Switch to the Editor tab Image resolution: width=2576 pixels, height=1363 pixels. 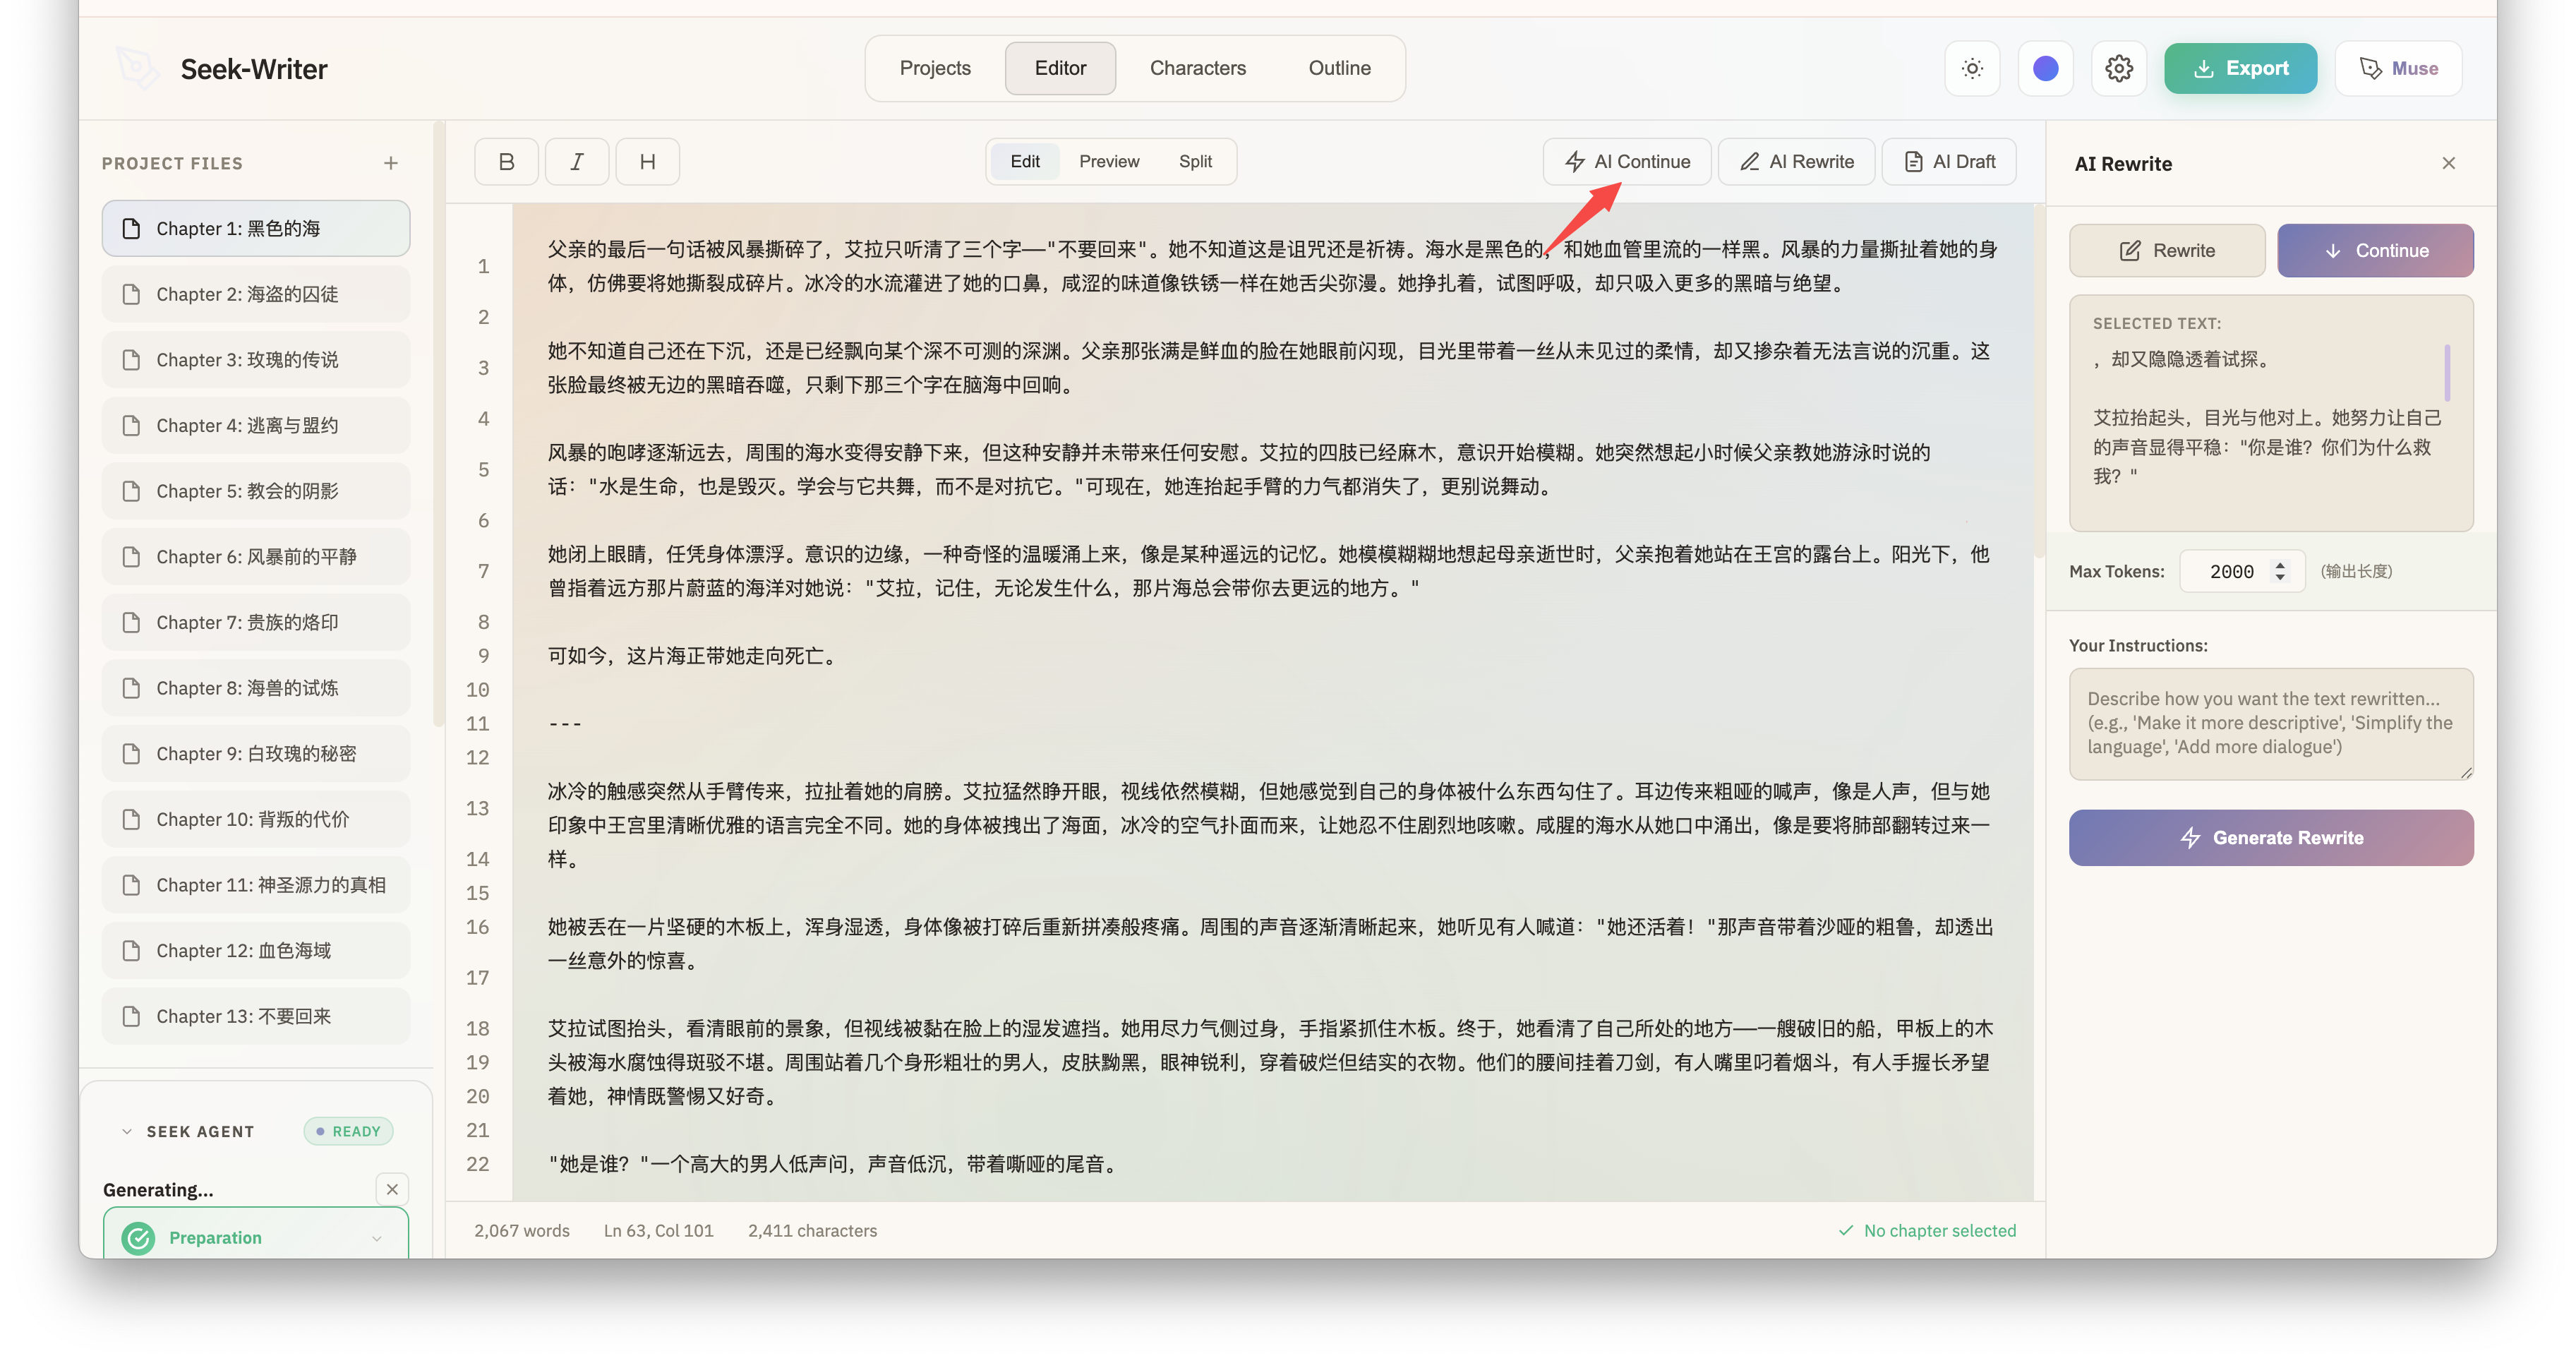1060,68
